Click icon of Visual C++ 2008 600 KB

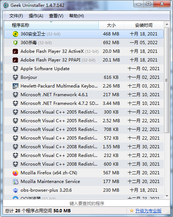pos(15,164)
